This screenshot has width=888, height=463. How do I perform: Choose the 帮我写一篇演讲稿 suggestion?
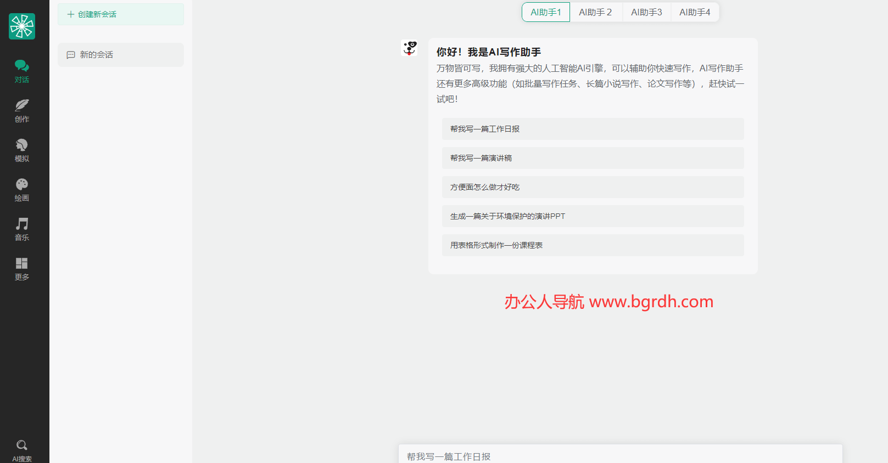point(593,158)
